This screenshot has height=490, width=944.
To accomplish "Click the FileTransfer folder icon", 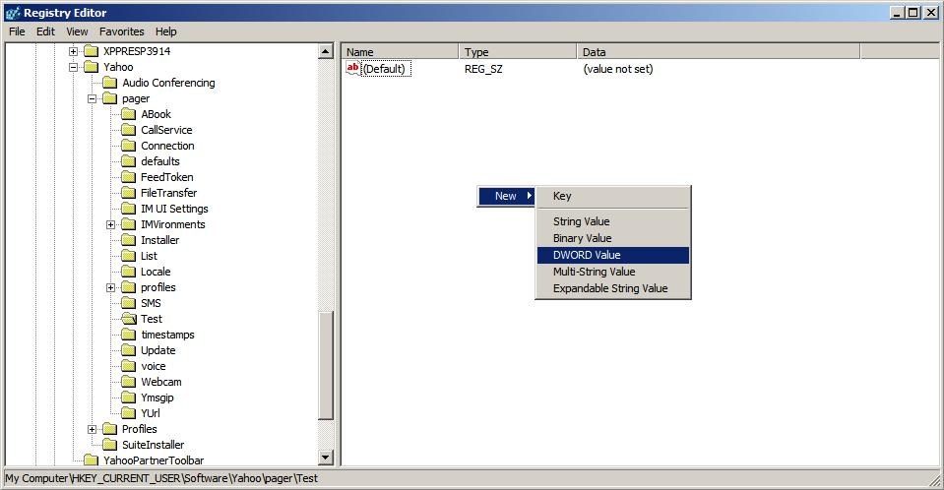I will (x=128, y=193).
